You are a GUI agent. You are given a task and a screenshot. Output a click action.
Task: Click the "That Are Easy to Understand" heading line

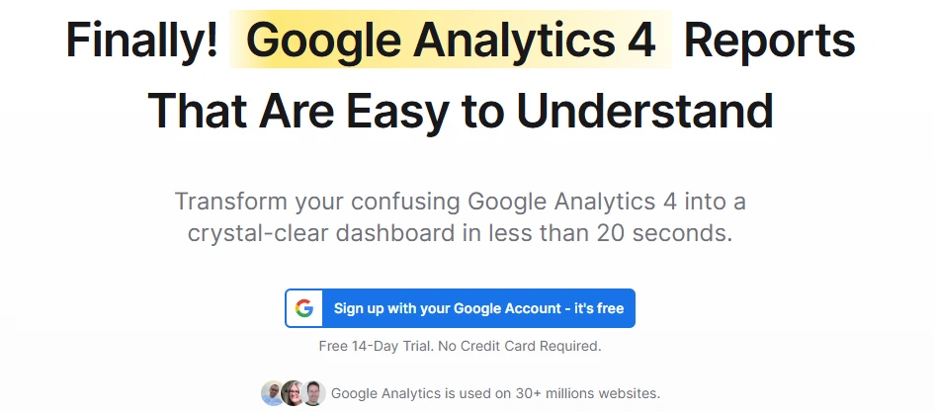(461, 112)
